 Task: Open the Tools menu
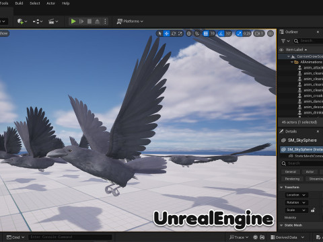coord(4,3)
